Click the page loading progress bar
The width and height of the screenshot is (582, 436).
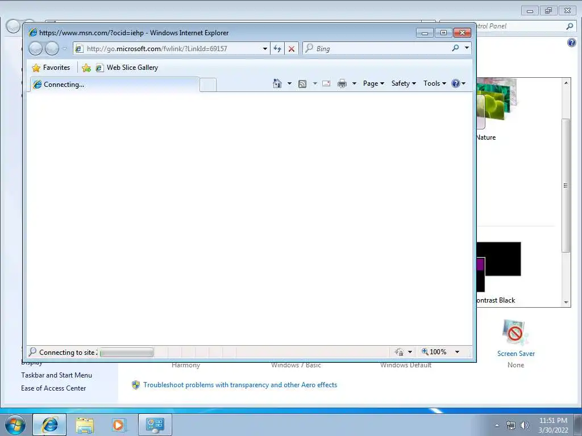[x=127, y=352]
